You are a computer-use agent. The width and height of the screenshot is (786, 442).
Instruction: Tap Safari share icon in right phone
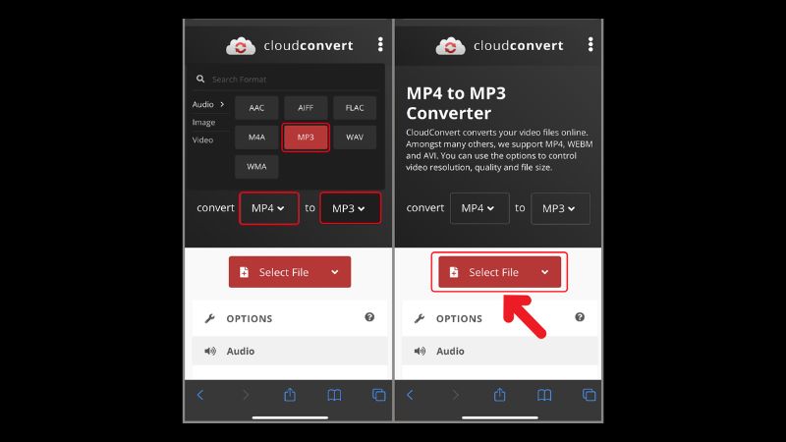coord(500,395)
